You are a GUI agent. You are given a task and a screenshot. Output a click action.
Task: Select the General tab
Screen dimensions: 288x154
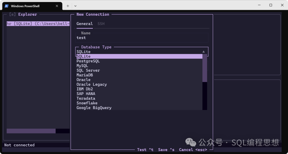coord(85,24)
